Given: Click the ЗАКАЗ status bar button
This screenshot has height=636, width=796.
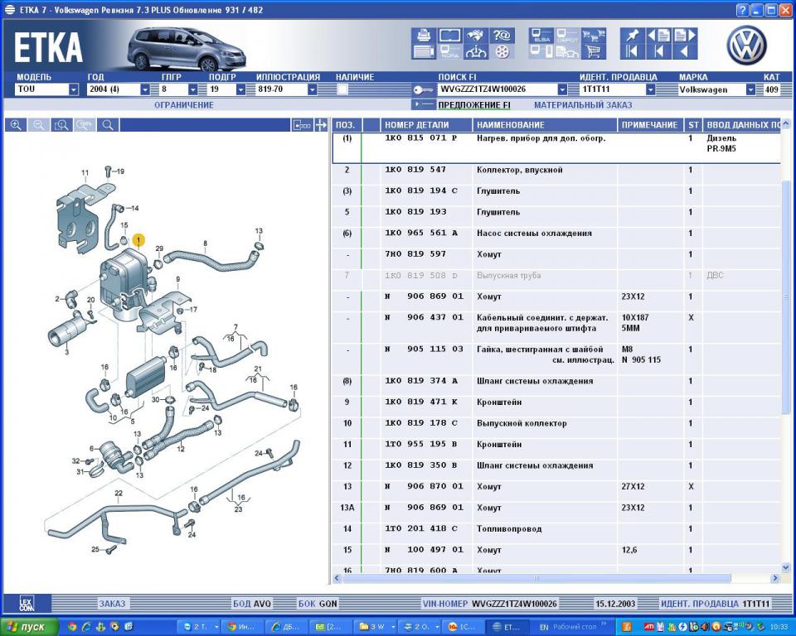Looking at the screenshot, I should point(112,604).
